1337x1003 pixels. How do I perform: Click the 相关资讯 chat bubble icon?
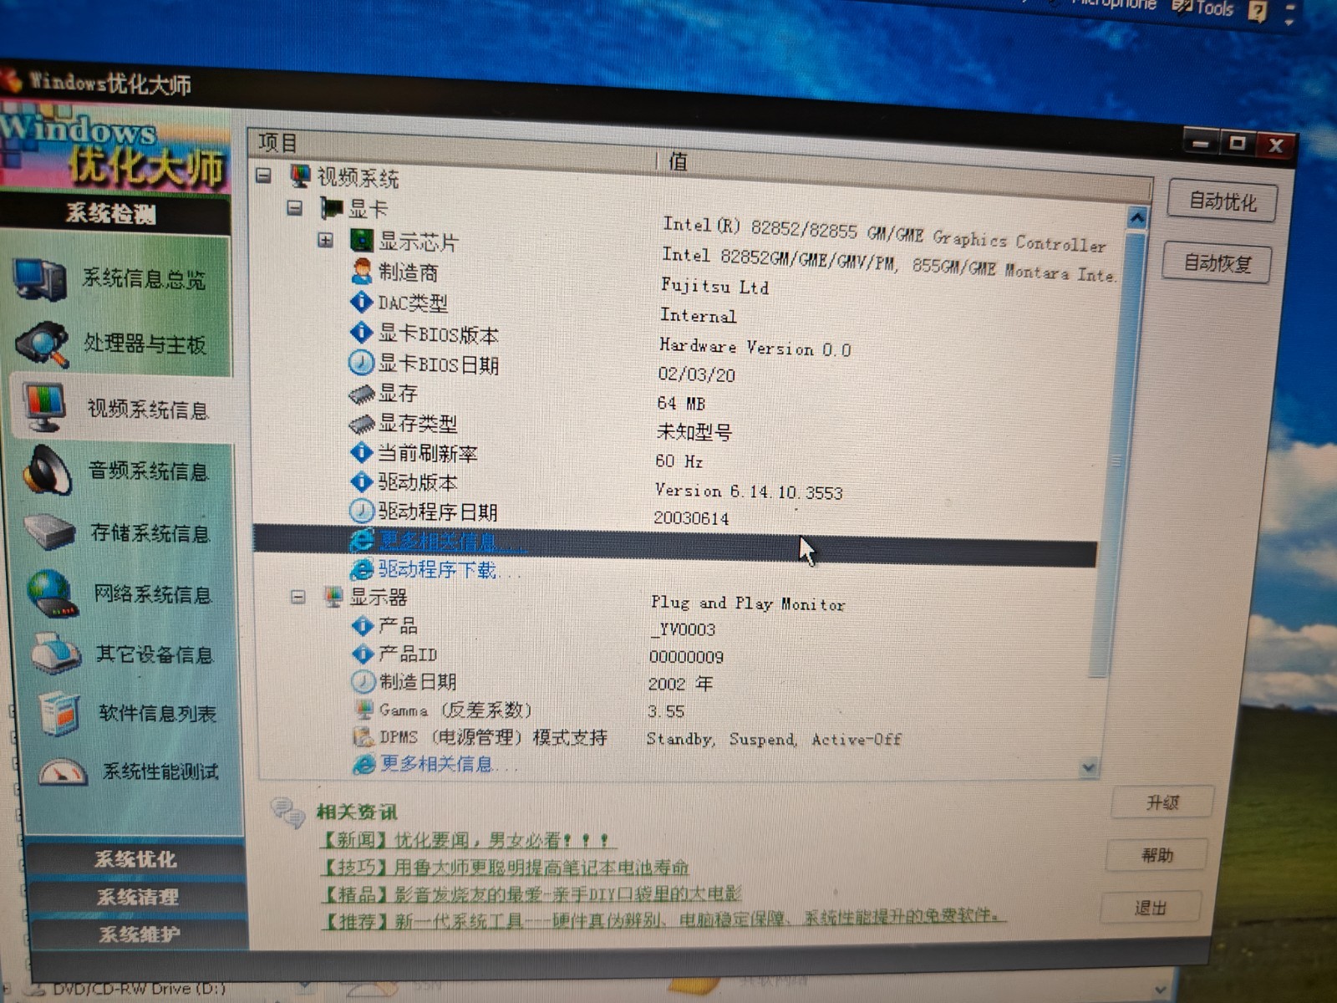tap(289, 812)
